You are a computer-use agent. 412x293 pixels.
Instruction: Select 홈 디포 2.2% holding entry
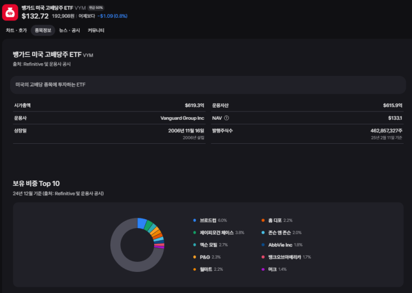277,220
